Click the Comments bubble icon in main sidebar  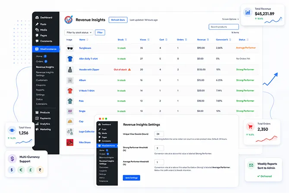point(37,41)
